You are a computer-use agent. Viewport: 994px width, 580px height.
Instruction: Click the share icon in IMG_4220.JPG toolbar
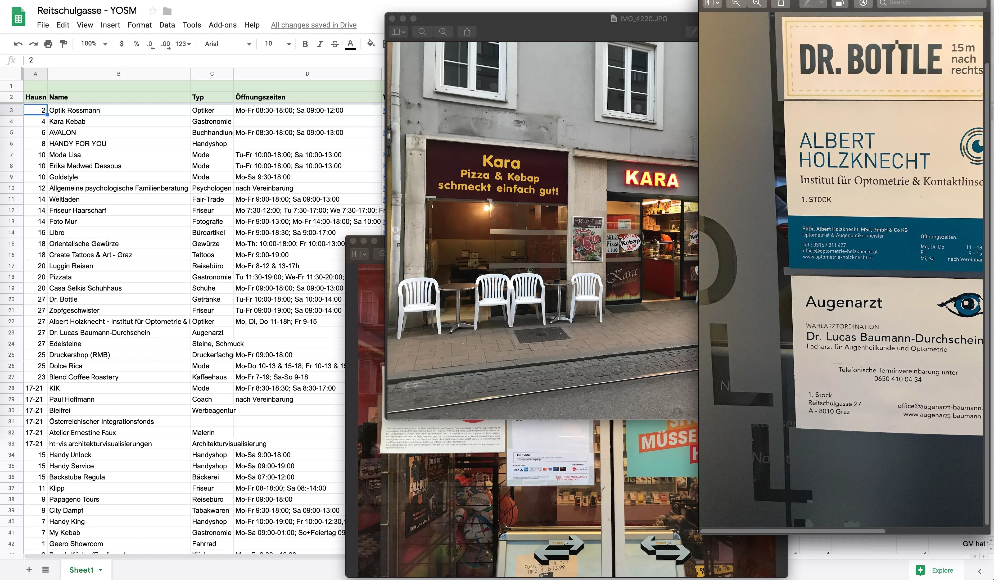pos(467,31)
